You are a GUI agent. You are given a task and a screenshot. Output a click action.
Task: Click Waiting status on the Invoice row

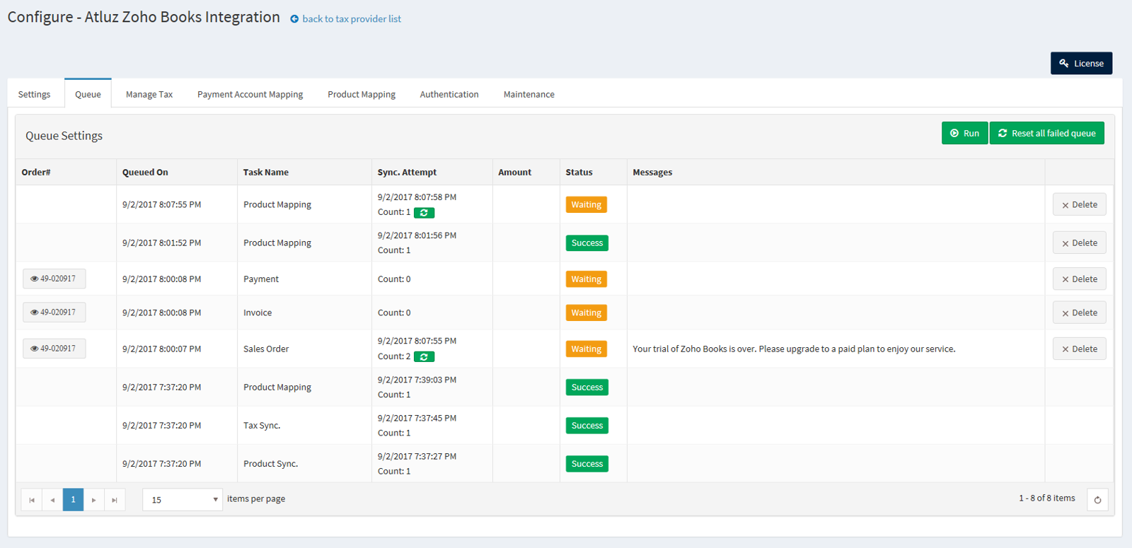pos(587,313)
